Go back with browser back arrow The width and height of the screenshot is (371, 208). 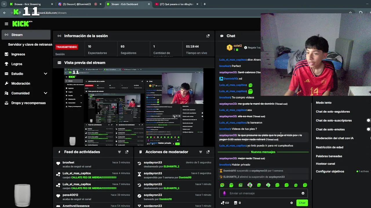(x=4, y=13)
